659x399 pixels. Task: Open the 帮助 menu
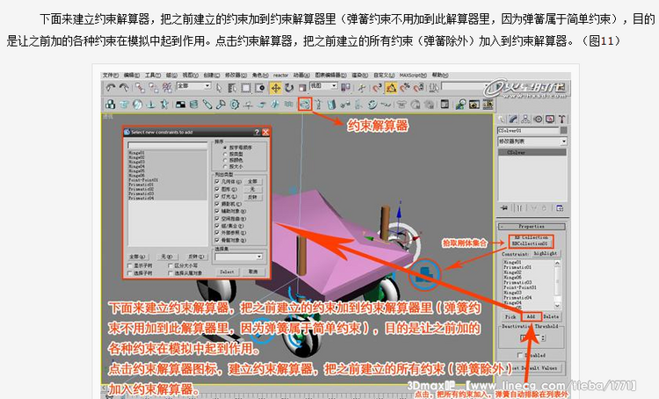coord(439,75)
